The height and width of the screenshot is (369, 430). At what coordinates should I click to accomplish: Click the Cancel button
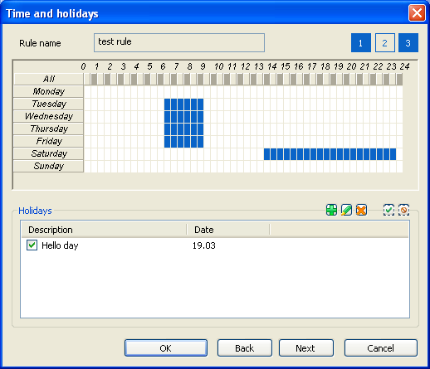381,348
